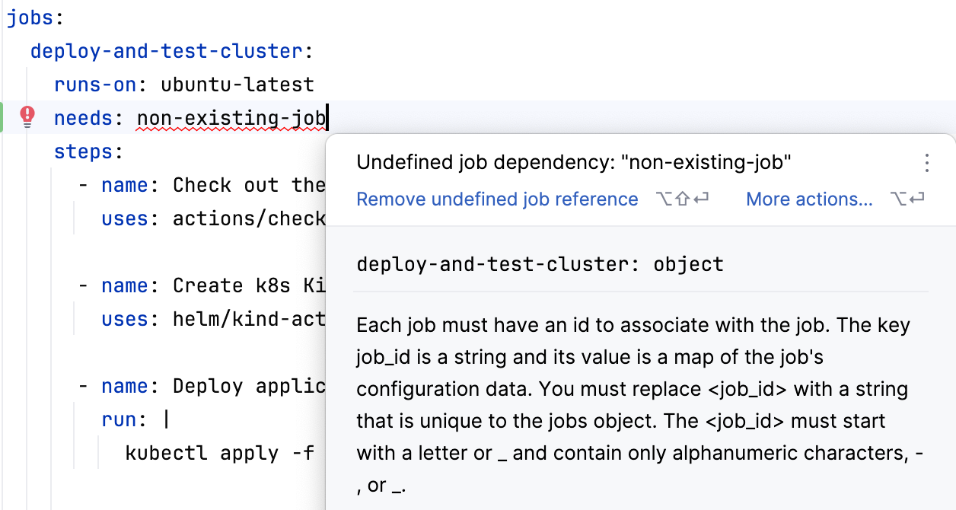The image size is (956, 510).
Task: Open the kebab menu in the inspection popup
Action: click(927, 162)
